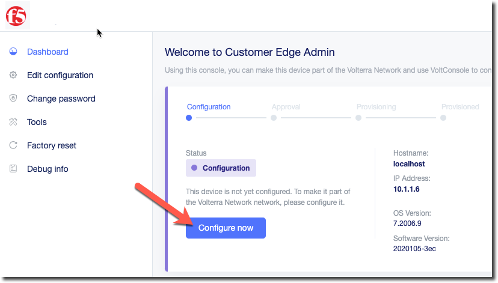
Task: Click the Provisioned step dot
Action: 443,118
